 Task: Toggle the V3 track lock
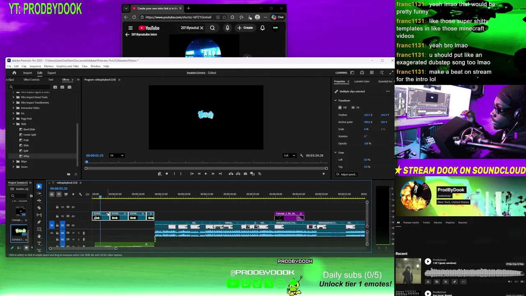click(x=57, y=207)
